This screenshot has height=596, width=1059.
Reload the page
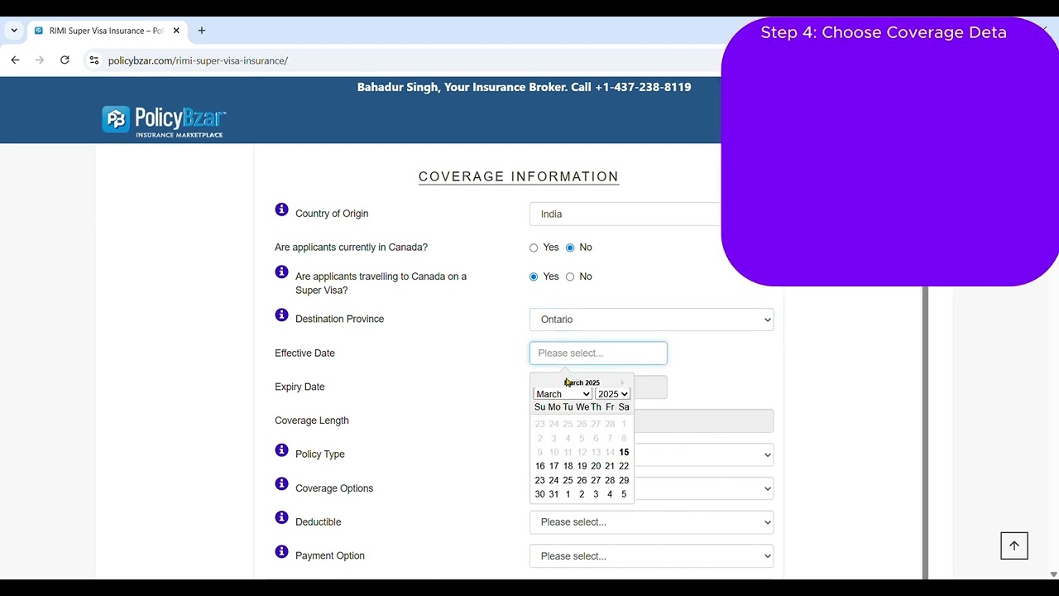(65, 60)
